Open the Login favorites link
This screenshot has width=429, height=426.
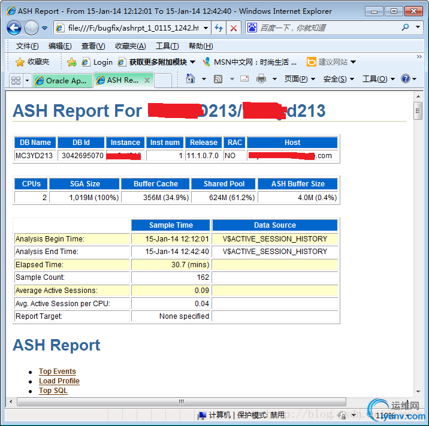coord(97,62)
